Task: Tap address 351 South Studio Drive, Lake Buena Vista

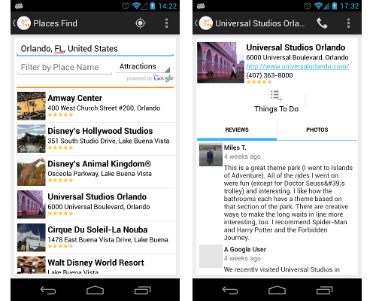Action: 108,141
